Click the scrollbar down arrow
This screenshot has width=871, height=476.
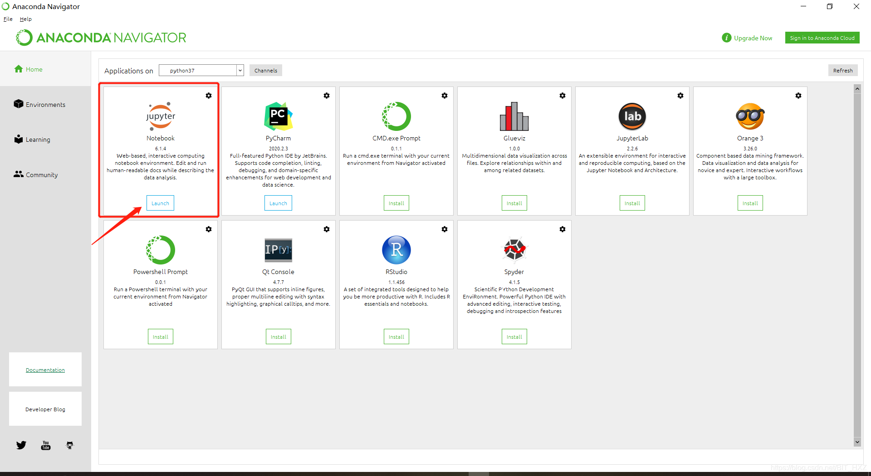pos(857,442)
